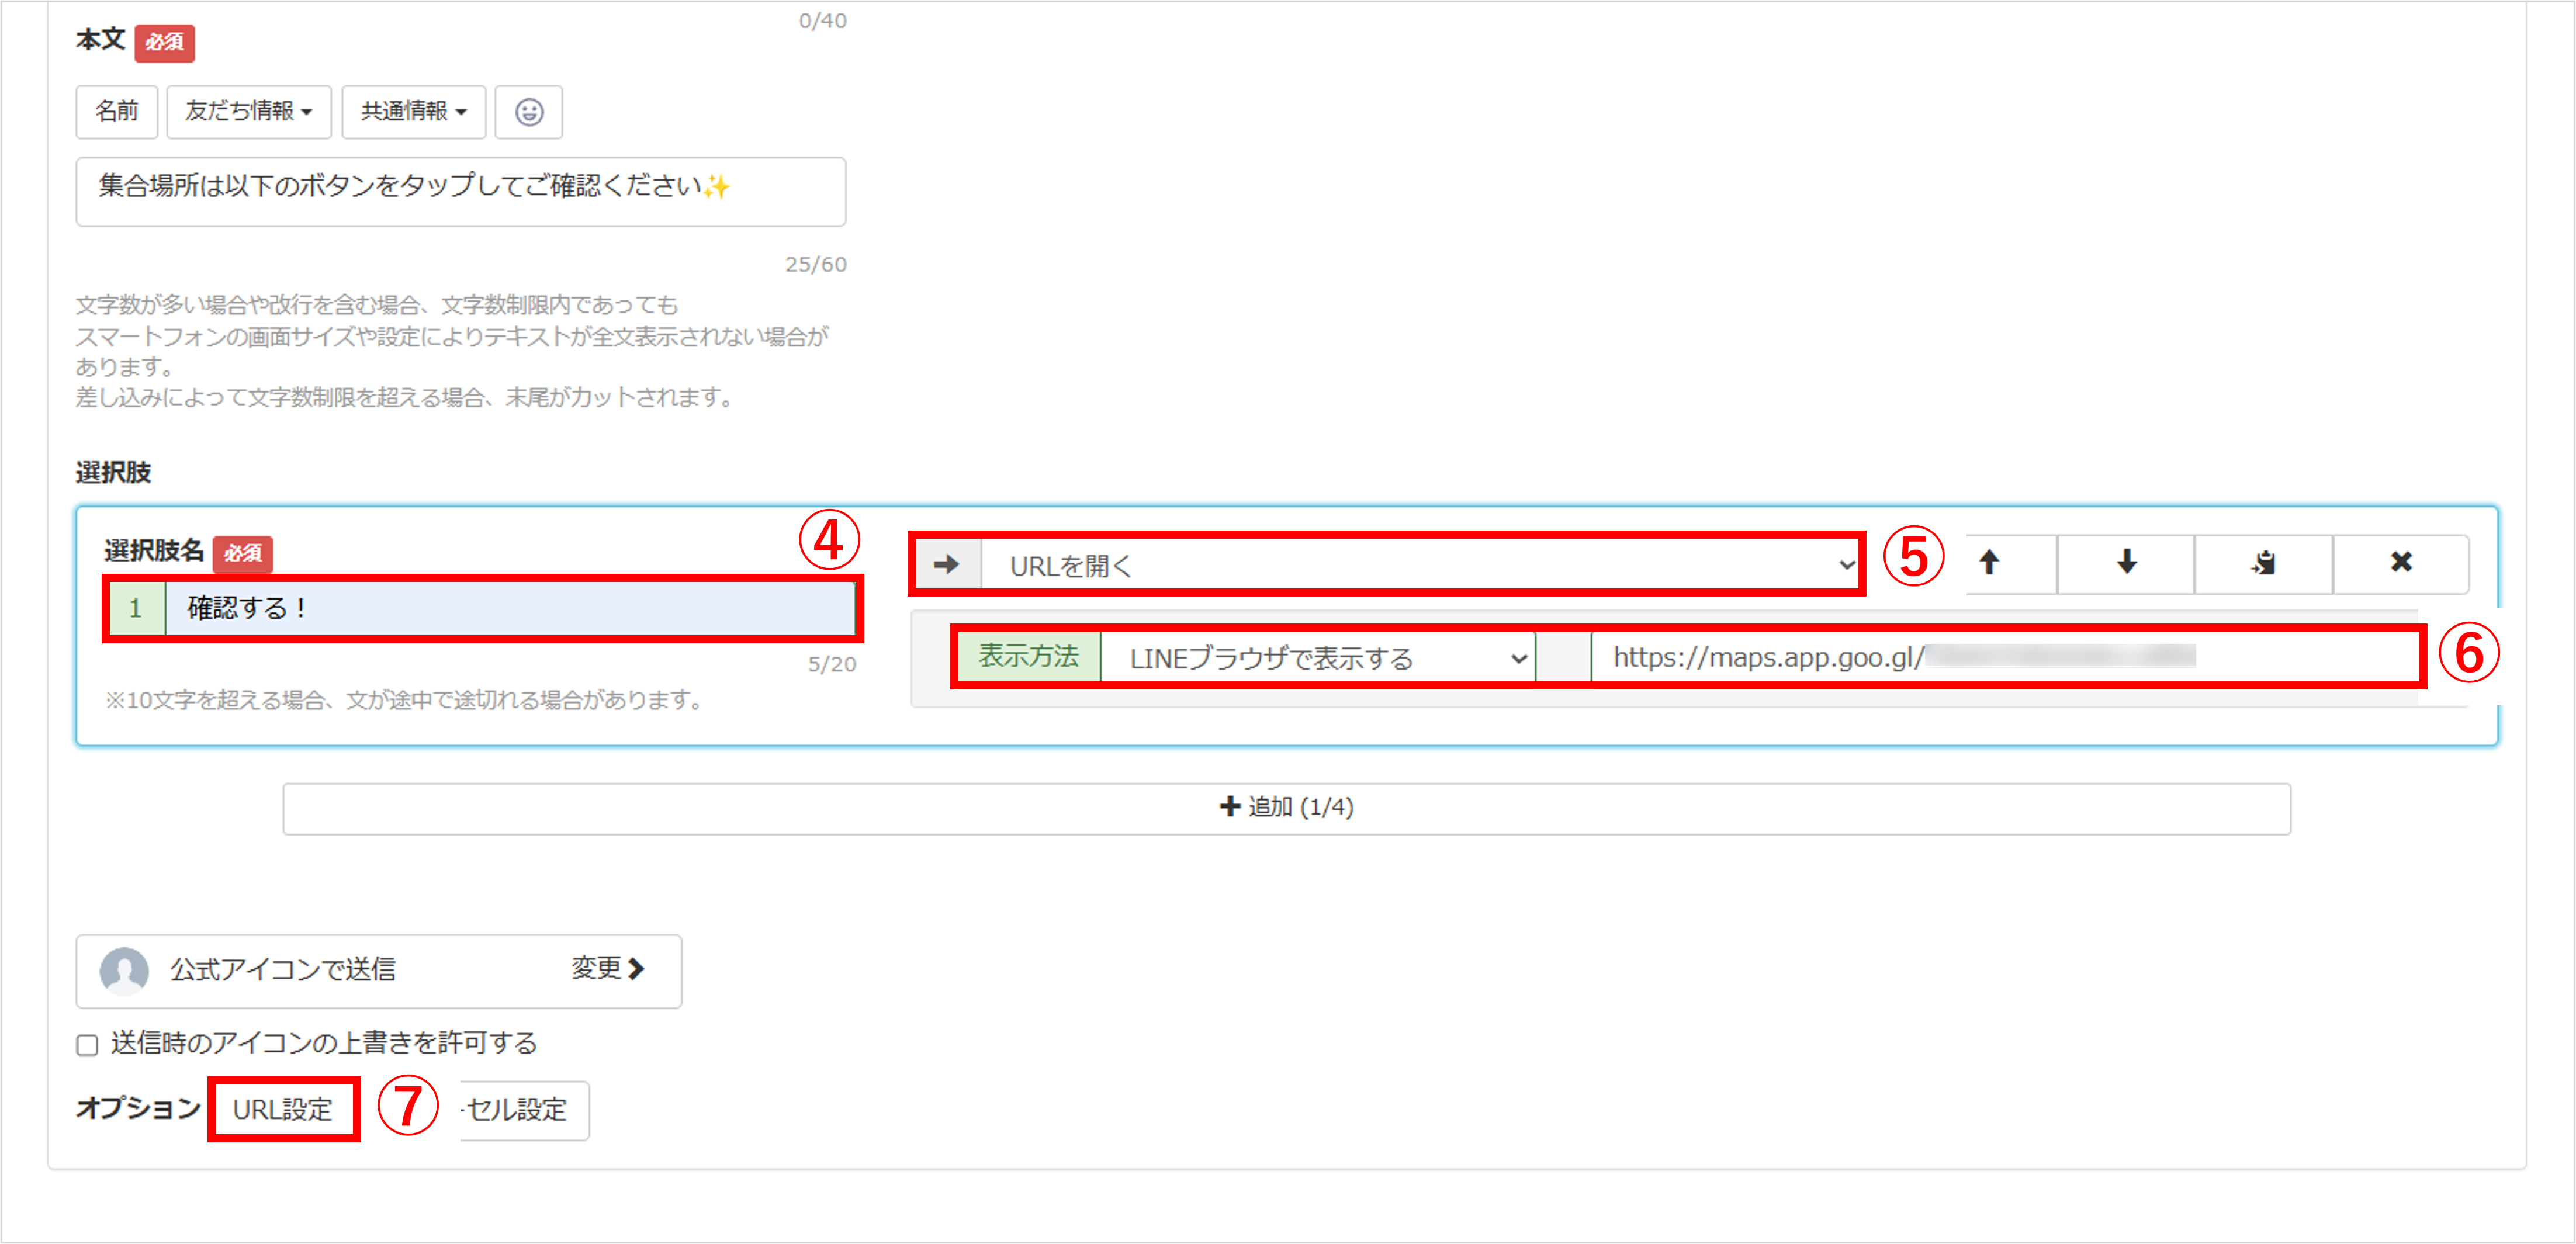The image size is (2576, 1244).
Task: Move choice down with down arrow
Action: click(2126, 563)
